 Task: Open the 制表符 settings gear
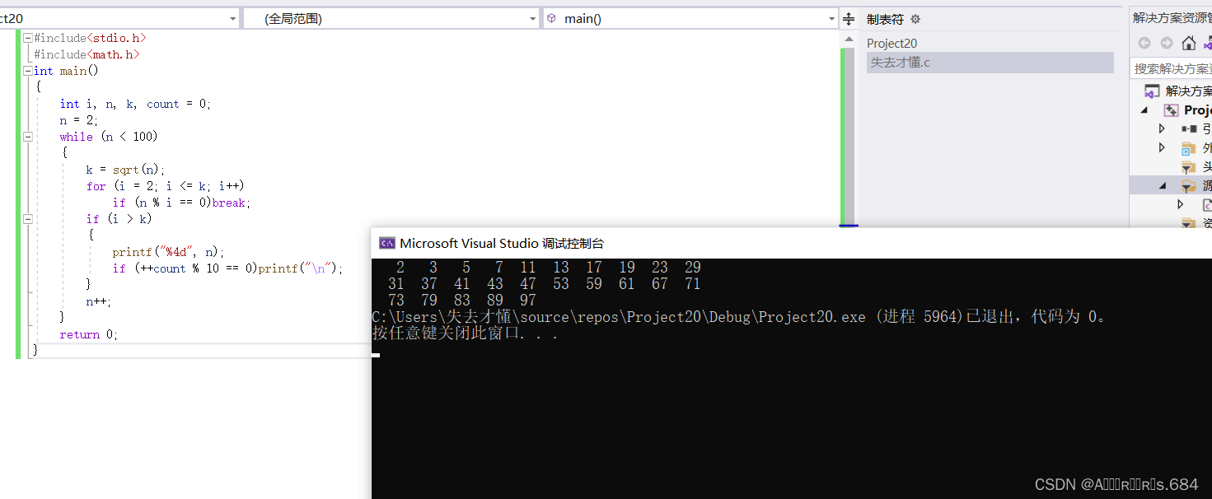pyautogui.click(x=915, y=19)
